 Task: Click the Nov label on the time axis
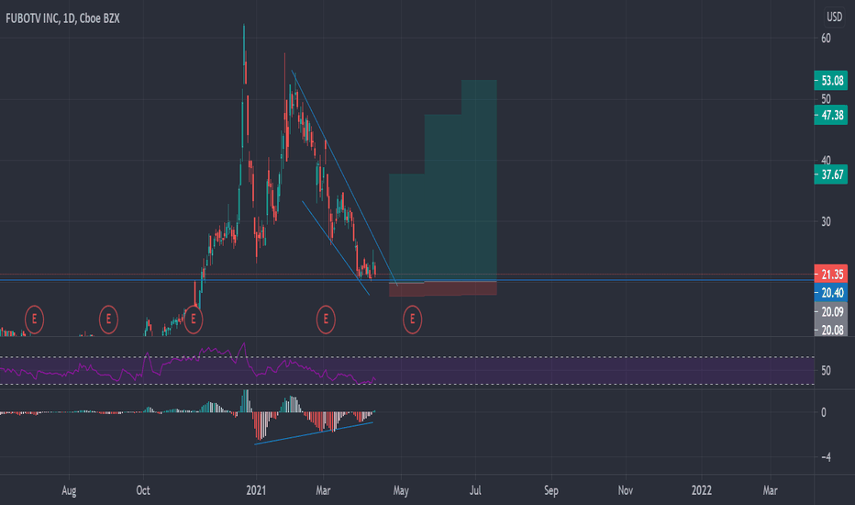(626, 490)
